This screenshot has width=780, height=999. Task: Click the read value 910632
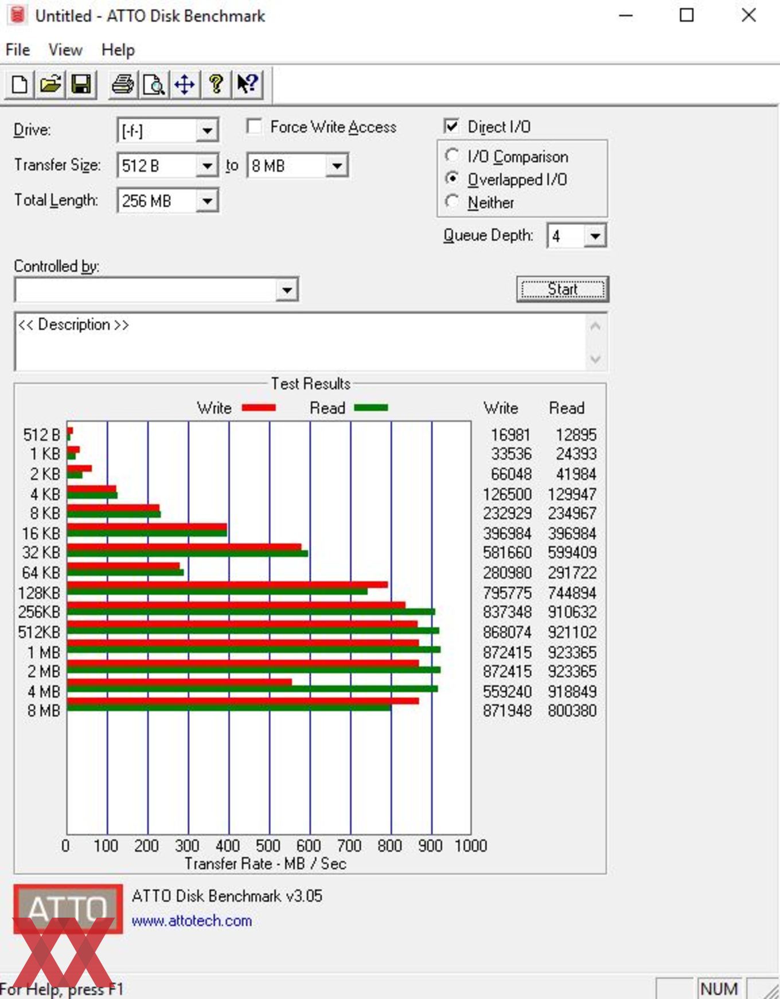(572, 612)
